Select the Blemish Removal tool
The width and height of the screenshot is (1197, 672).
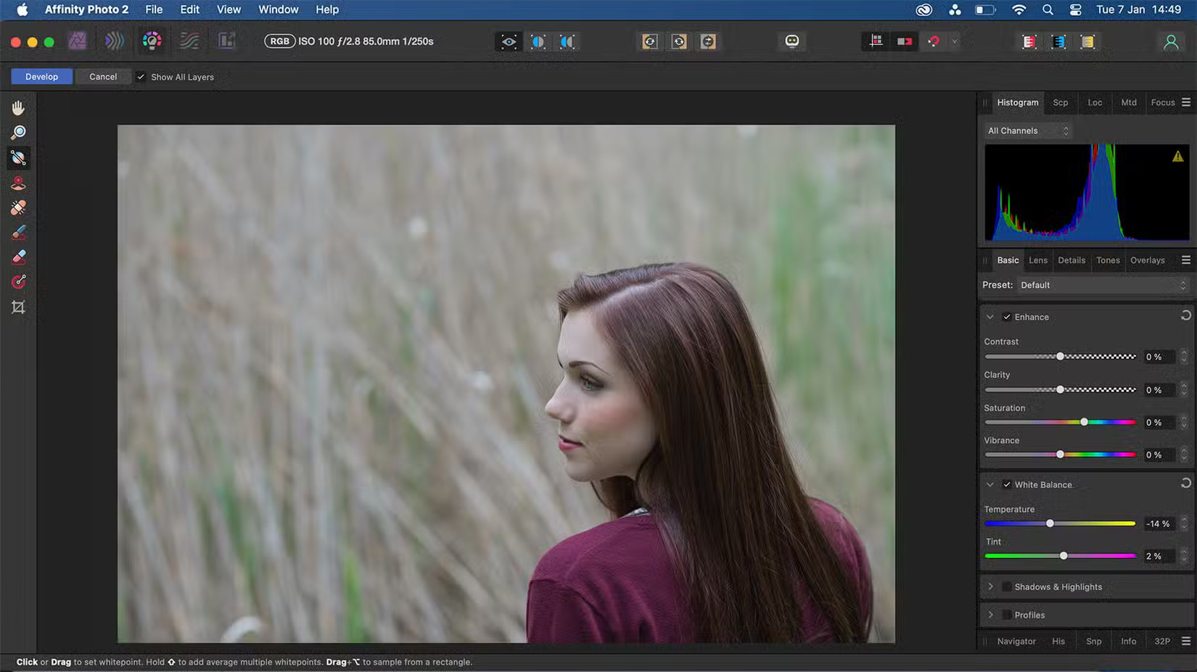(19, 207)
